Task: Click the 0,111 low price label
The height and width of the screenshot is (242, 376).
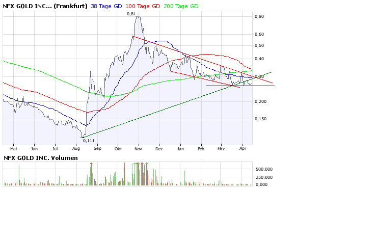Action: [89, 140]
